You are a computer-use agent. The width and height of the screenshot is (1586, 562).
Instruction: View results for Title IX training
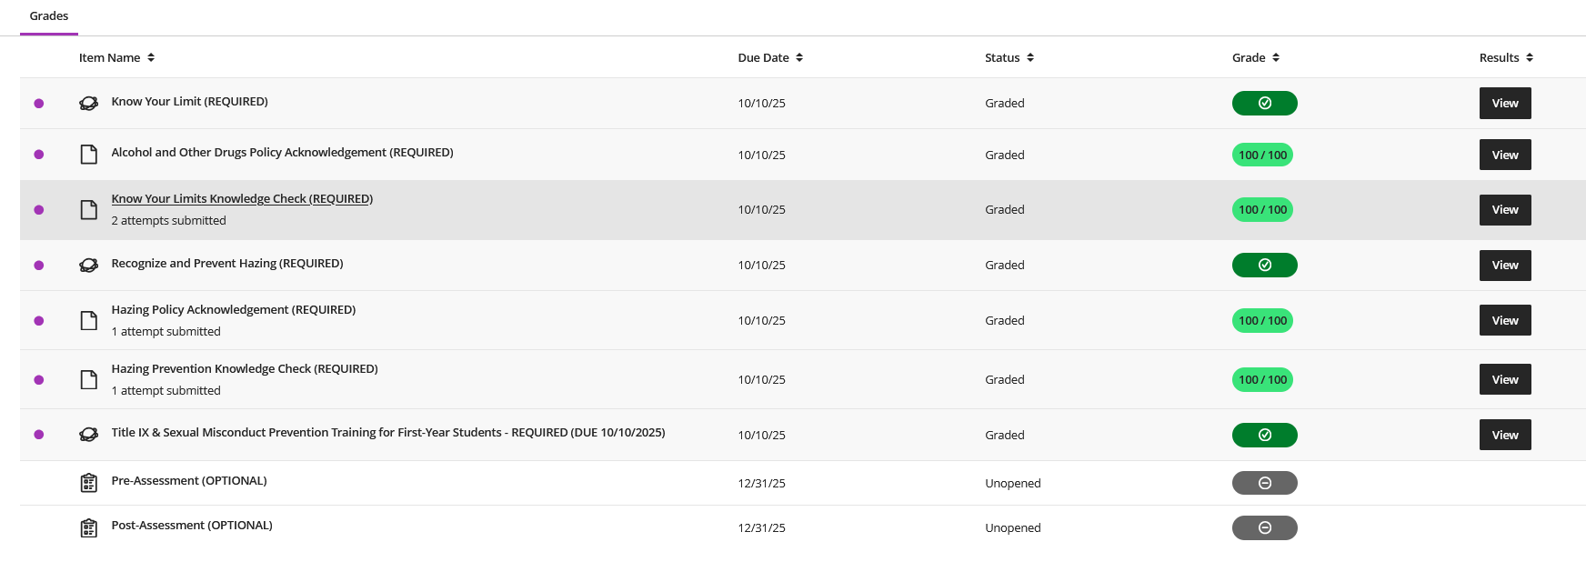pyautogui.click(x=1504, y=435)
